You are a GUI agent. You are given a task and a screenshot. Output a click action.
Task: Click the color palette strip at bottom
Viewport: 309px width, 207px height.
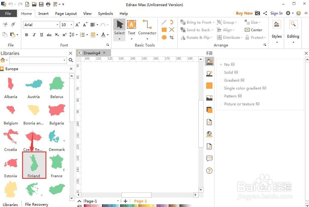[x=138, y=206]
